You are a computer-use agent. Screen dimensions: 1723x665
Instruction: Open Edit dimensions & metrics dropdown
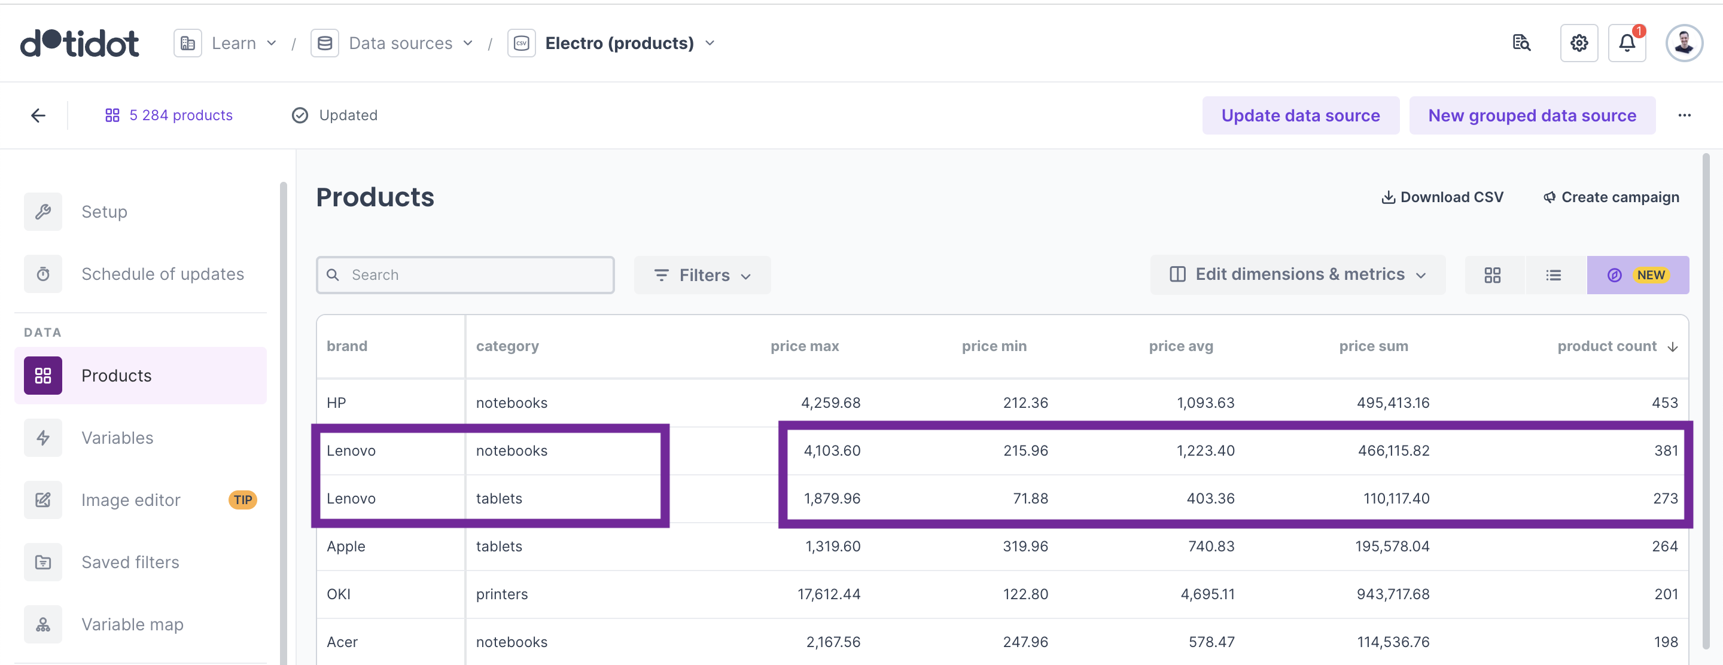[1297, 274]
